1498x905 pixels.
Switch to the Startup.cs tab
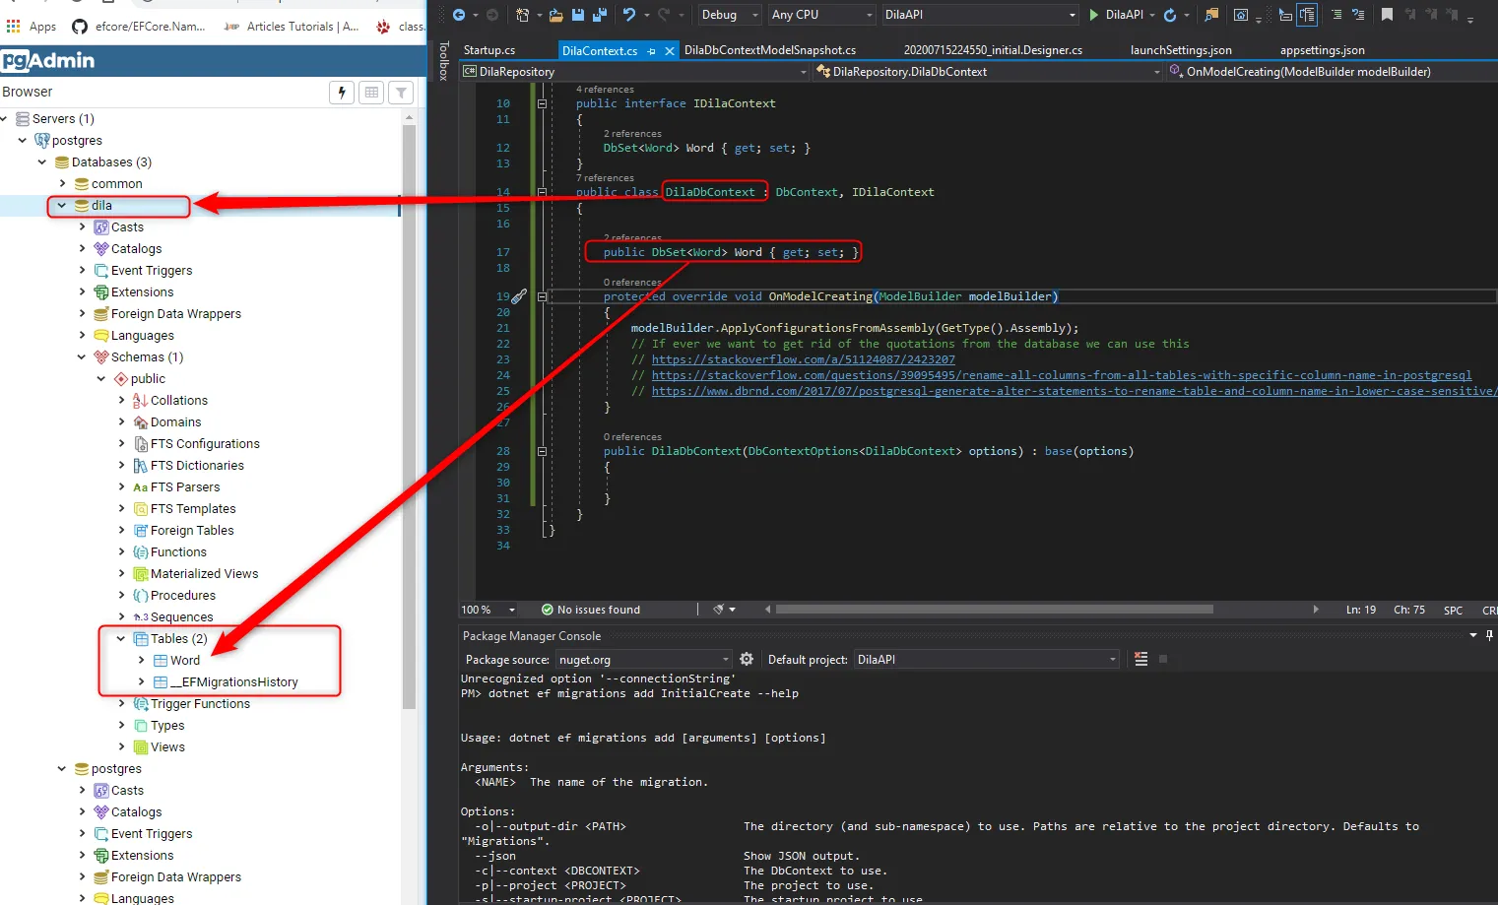(x=489, y=50)
